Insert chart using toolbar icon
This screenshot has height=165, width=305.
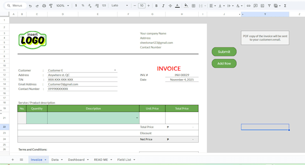click(x=262, y=6)
